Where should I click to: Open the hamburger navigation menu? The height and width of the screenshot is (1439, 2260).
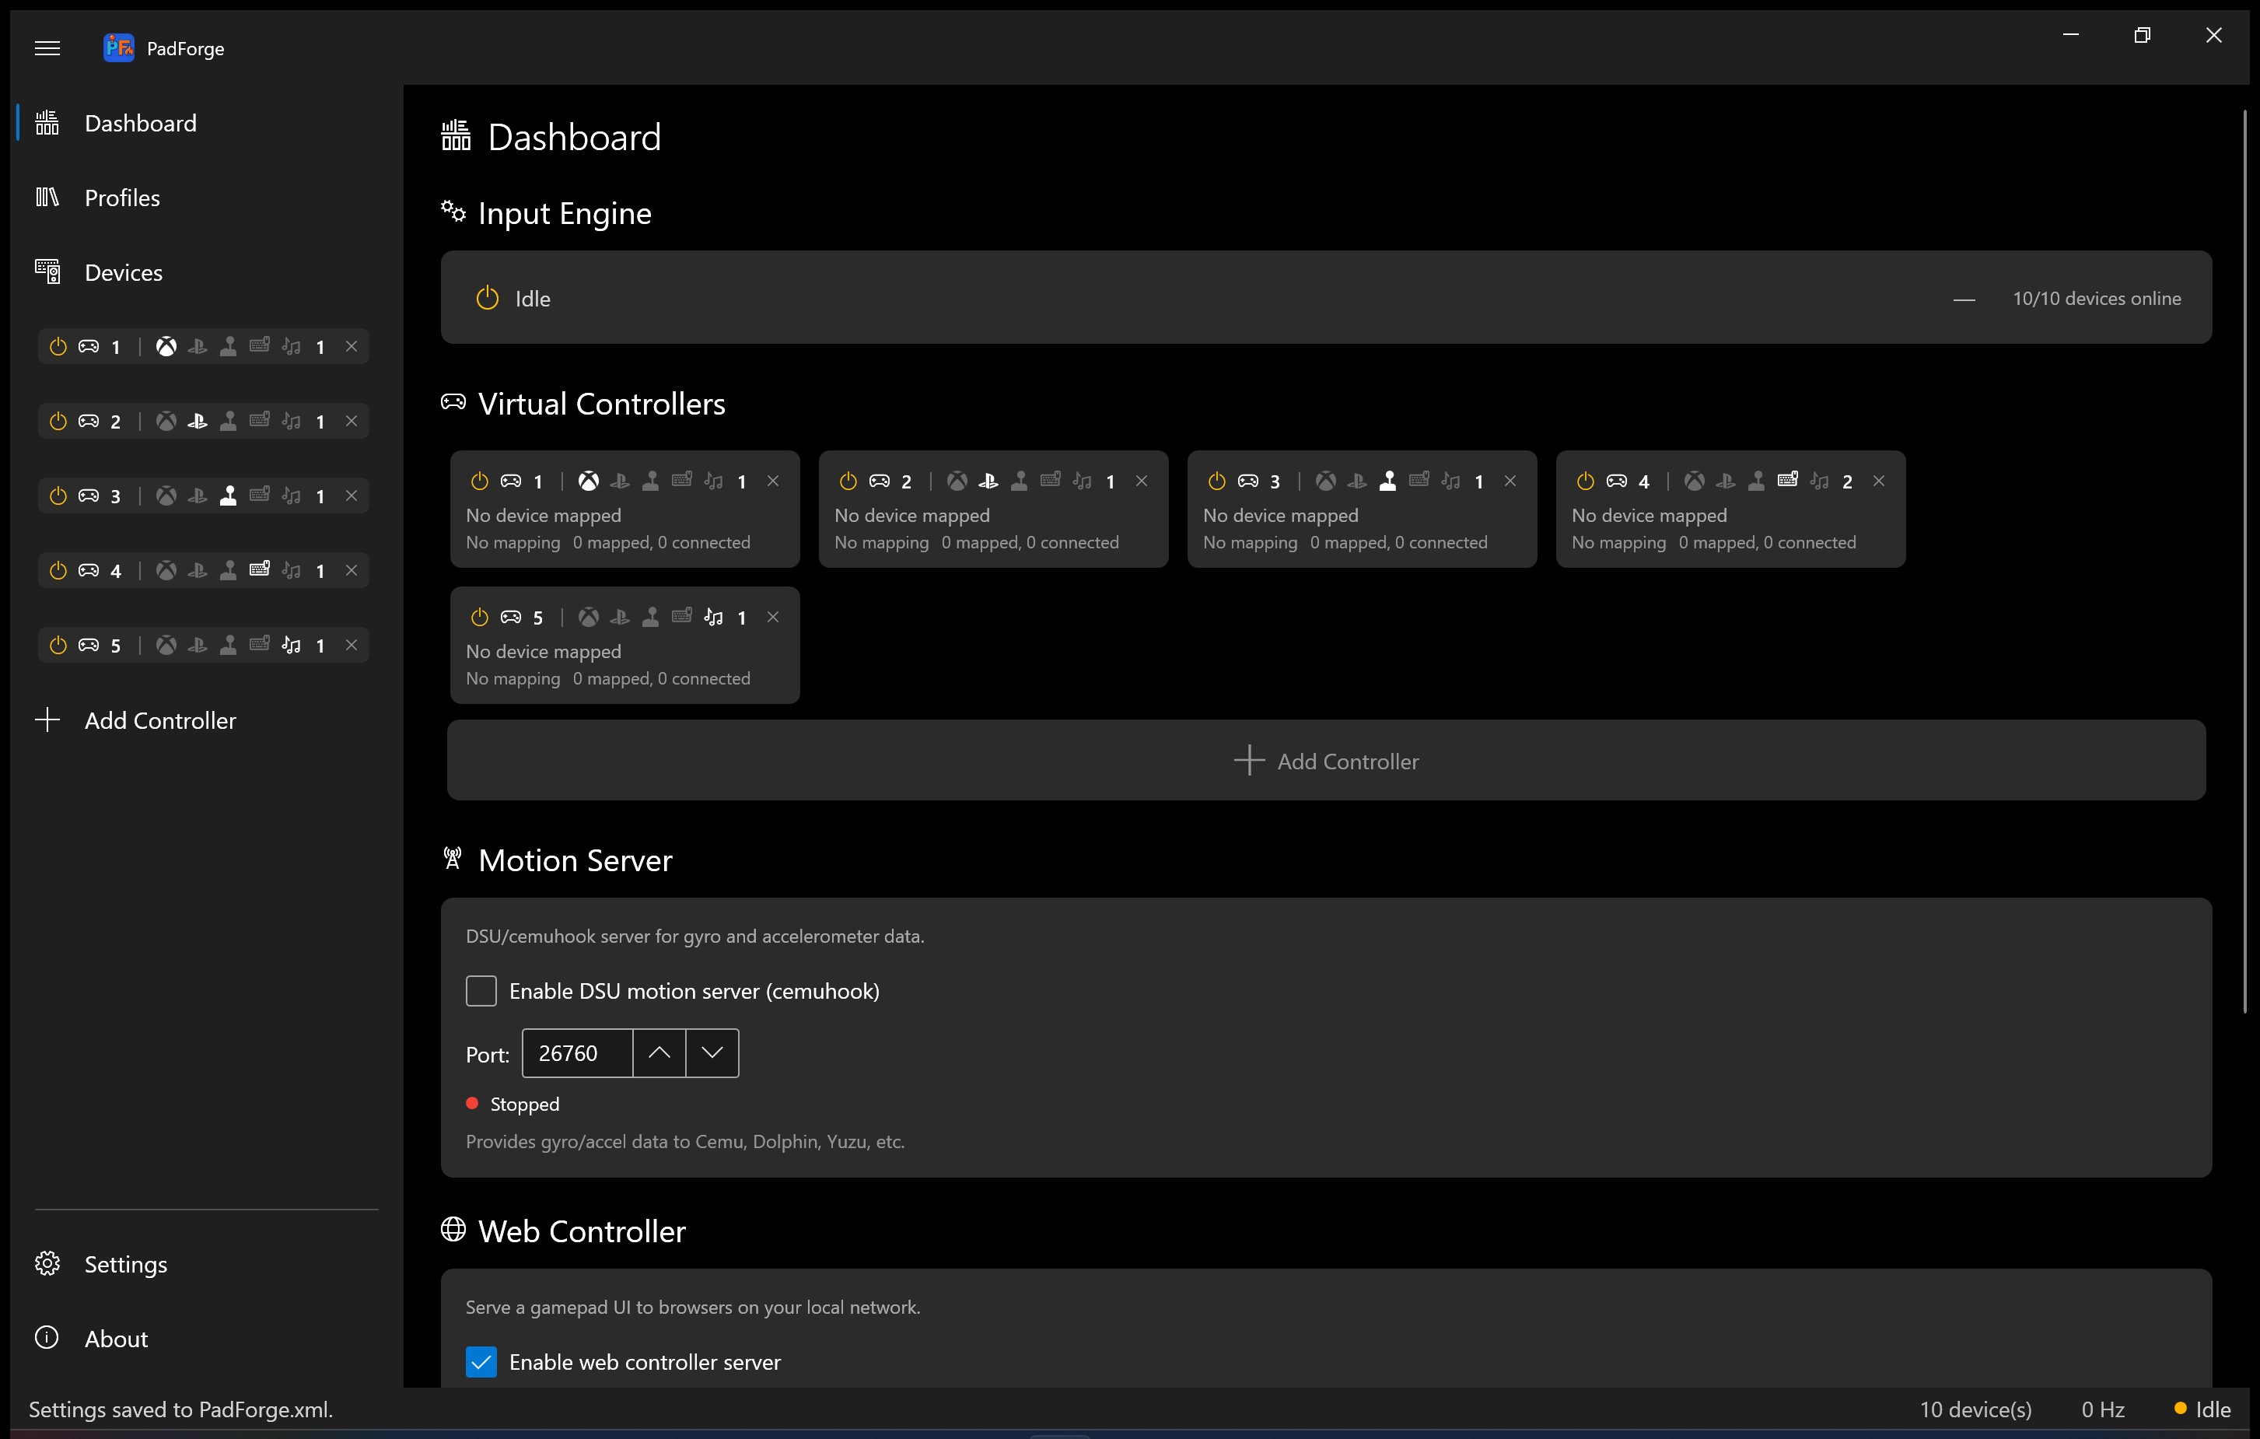pos(47,48)
